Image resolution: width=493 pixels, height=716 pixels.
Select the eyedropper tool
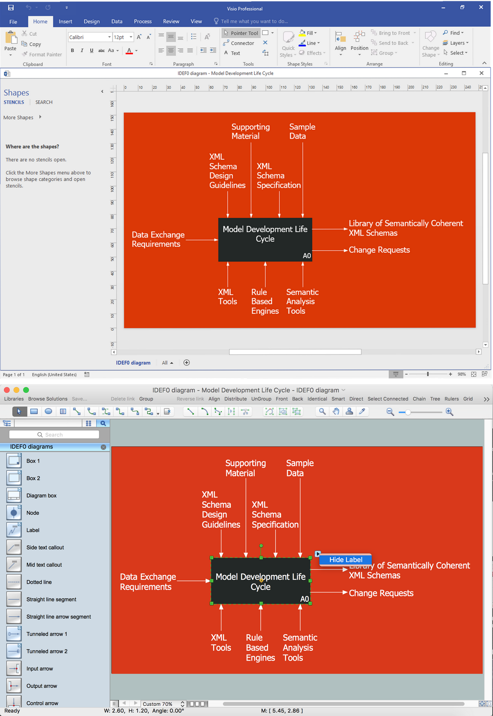pyautogui.click(x=362, y=411)
